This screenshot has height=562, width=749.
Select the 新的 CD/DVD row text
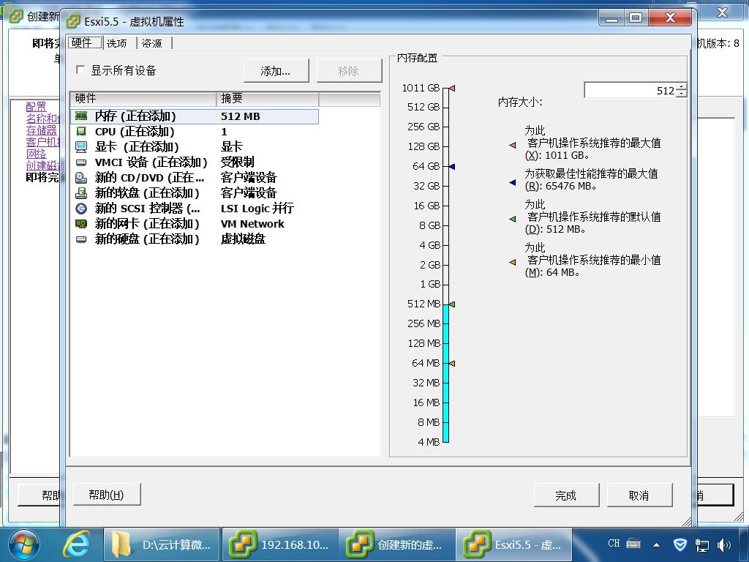(x=149, y=177)
